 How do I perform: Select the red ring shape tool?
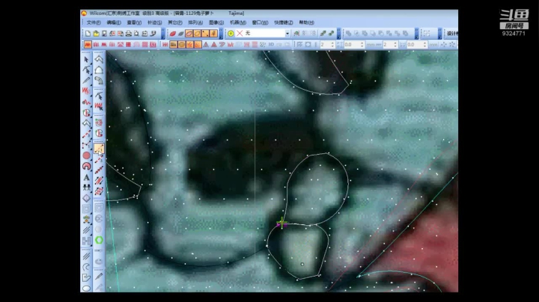coord(86,166)
